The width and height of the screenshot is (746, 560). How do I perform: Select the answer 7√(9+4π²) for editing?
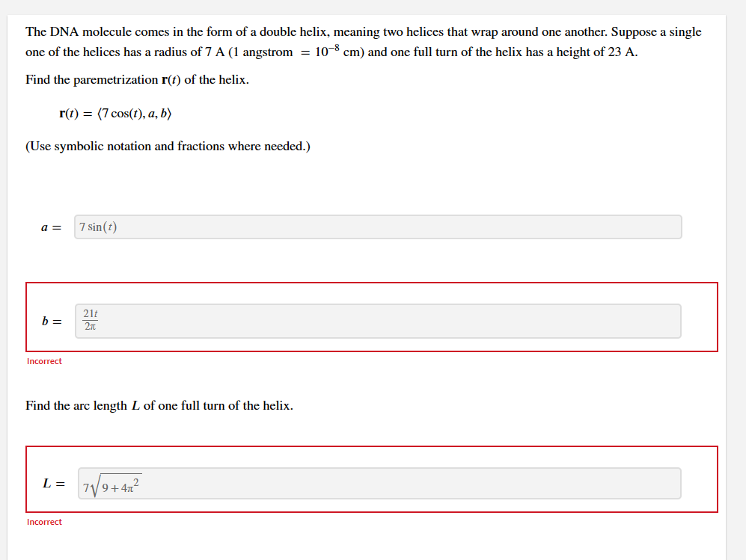(110, 483)
